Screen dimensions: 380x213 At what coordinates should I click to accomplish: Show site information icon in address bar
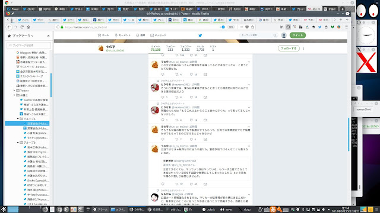click(58, 27)
